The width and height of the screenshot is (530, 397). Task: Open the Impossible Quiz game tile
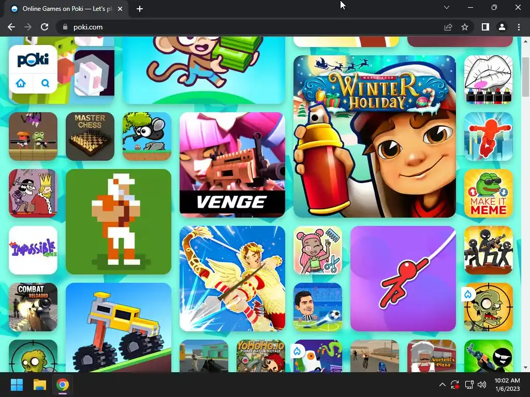pyautogui.click(x=33, y=250)
